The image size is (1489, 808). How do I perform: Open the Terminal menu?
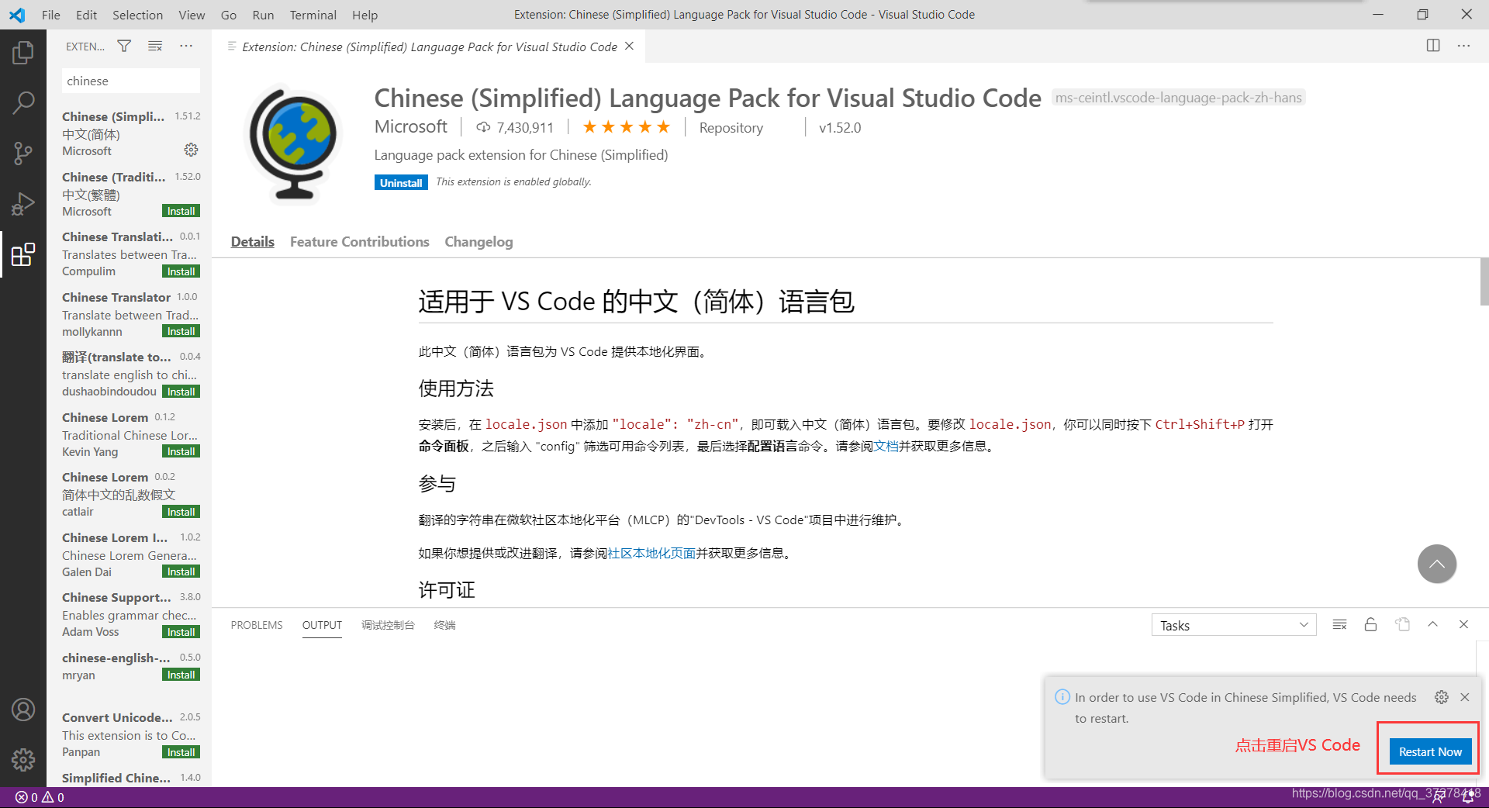tap(313, 15)
